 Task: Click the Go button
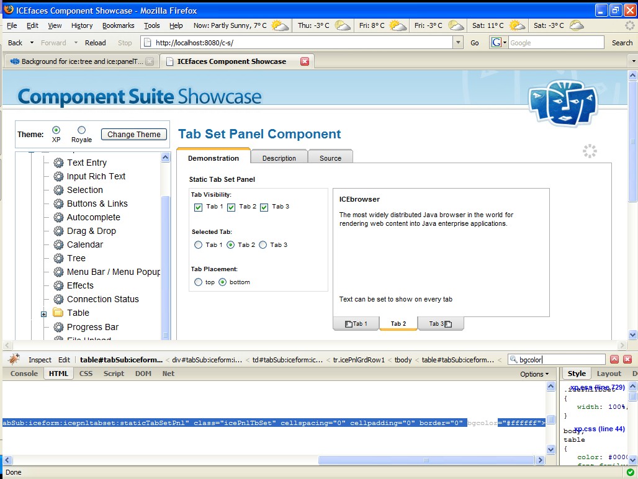coord(474,43)
